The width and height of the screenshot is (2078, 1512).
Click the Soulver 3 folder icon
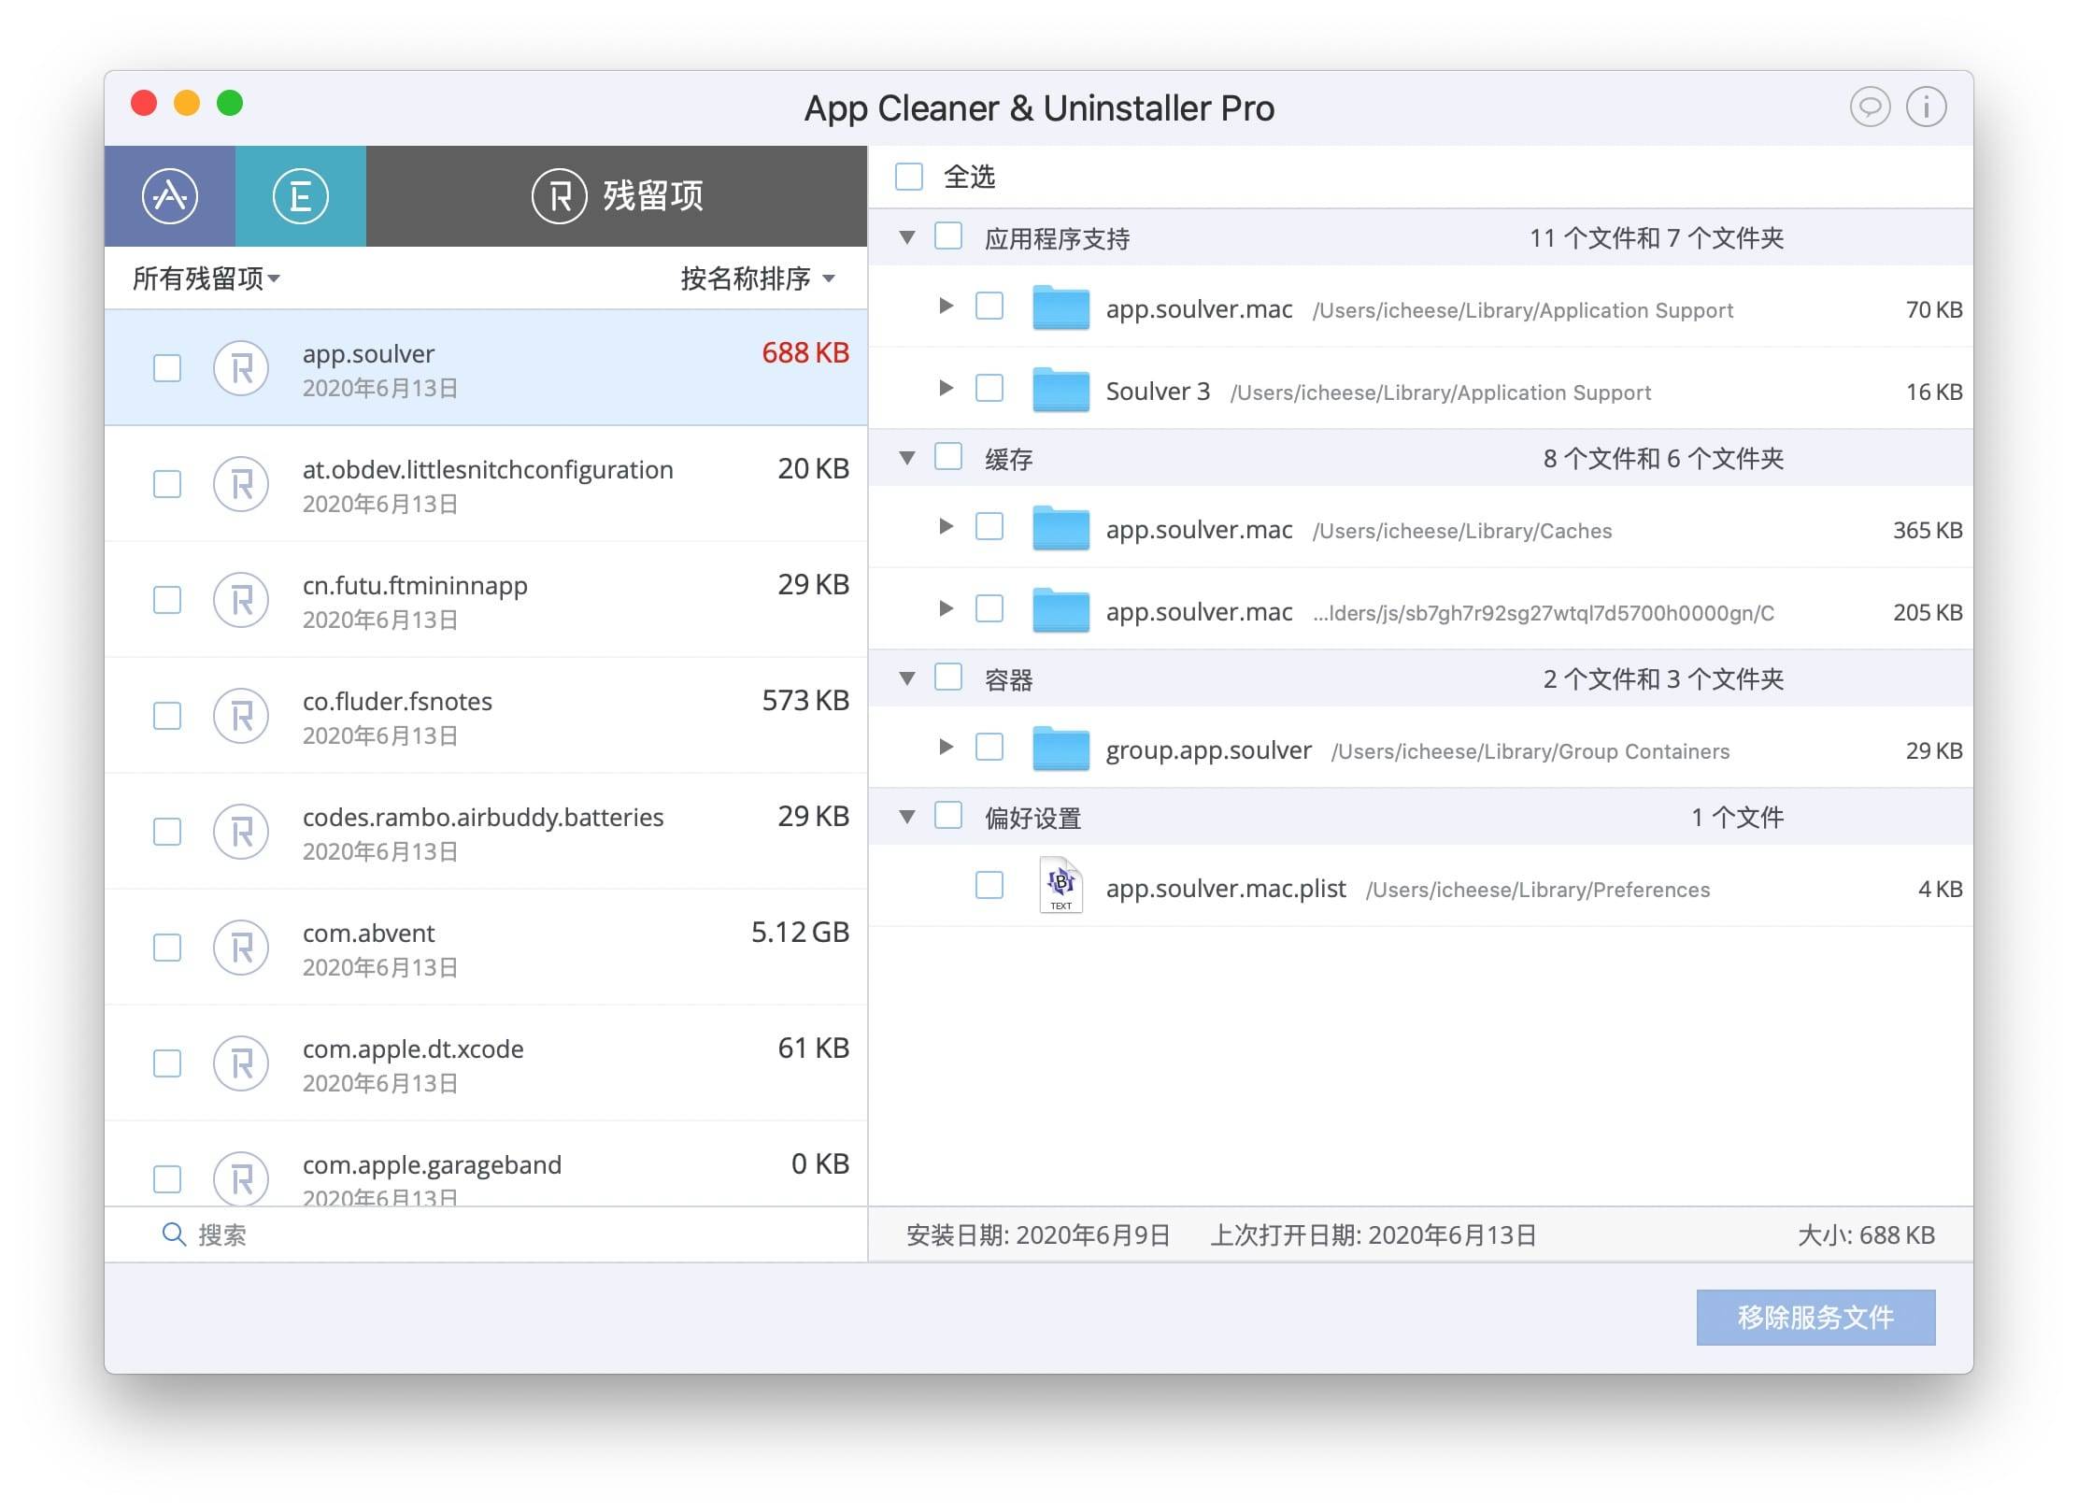tap(1060, 391)
